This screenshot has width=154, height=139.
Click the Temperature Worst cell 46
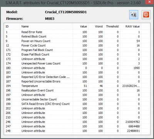coord(101,86)
